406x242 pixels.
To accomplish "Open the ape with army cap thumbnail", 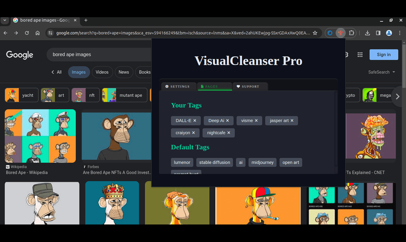I will tap(42, 203).
